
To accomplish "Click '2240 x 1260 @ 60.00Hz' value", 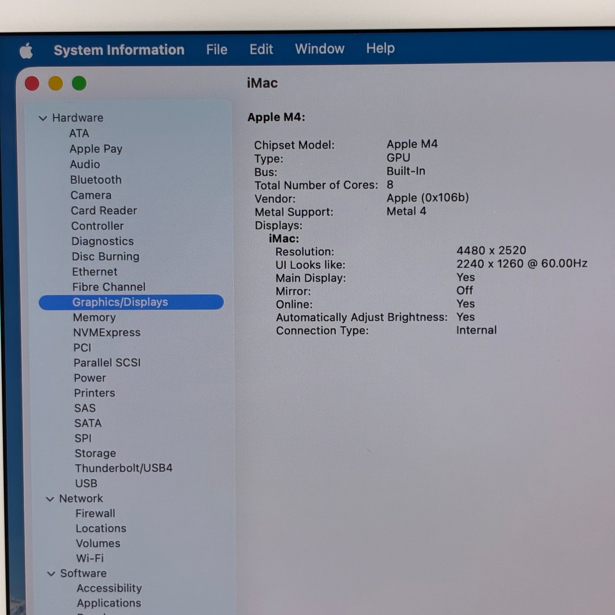I will point(522,264).
